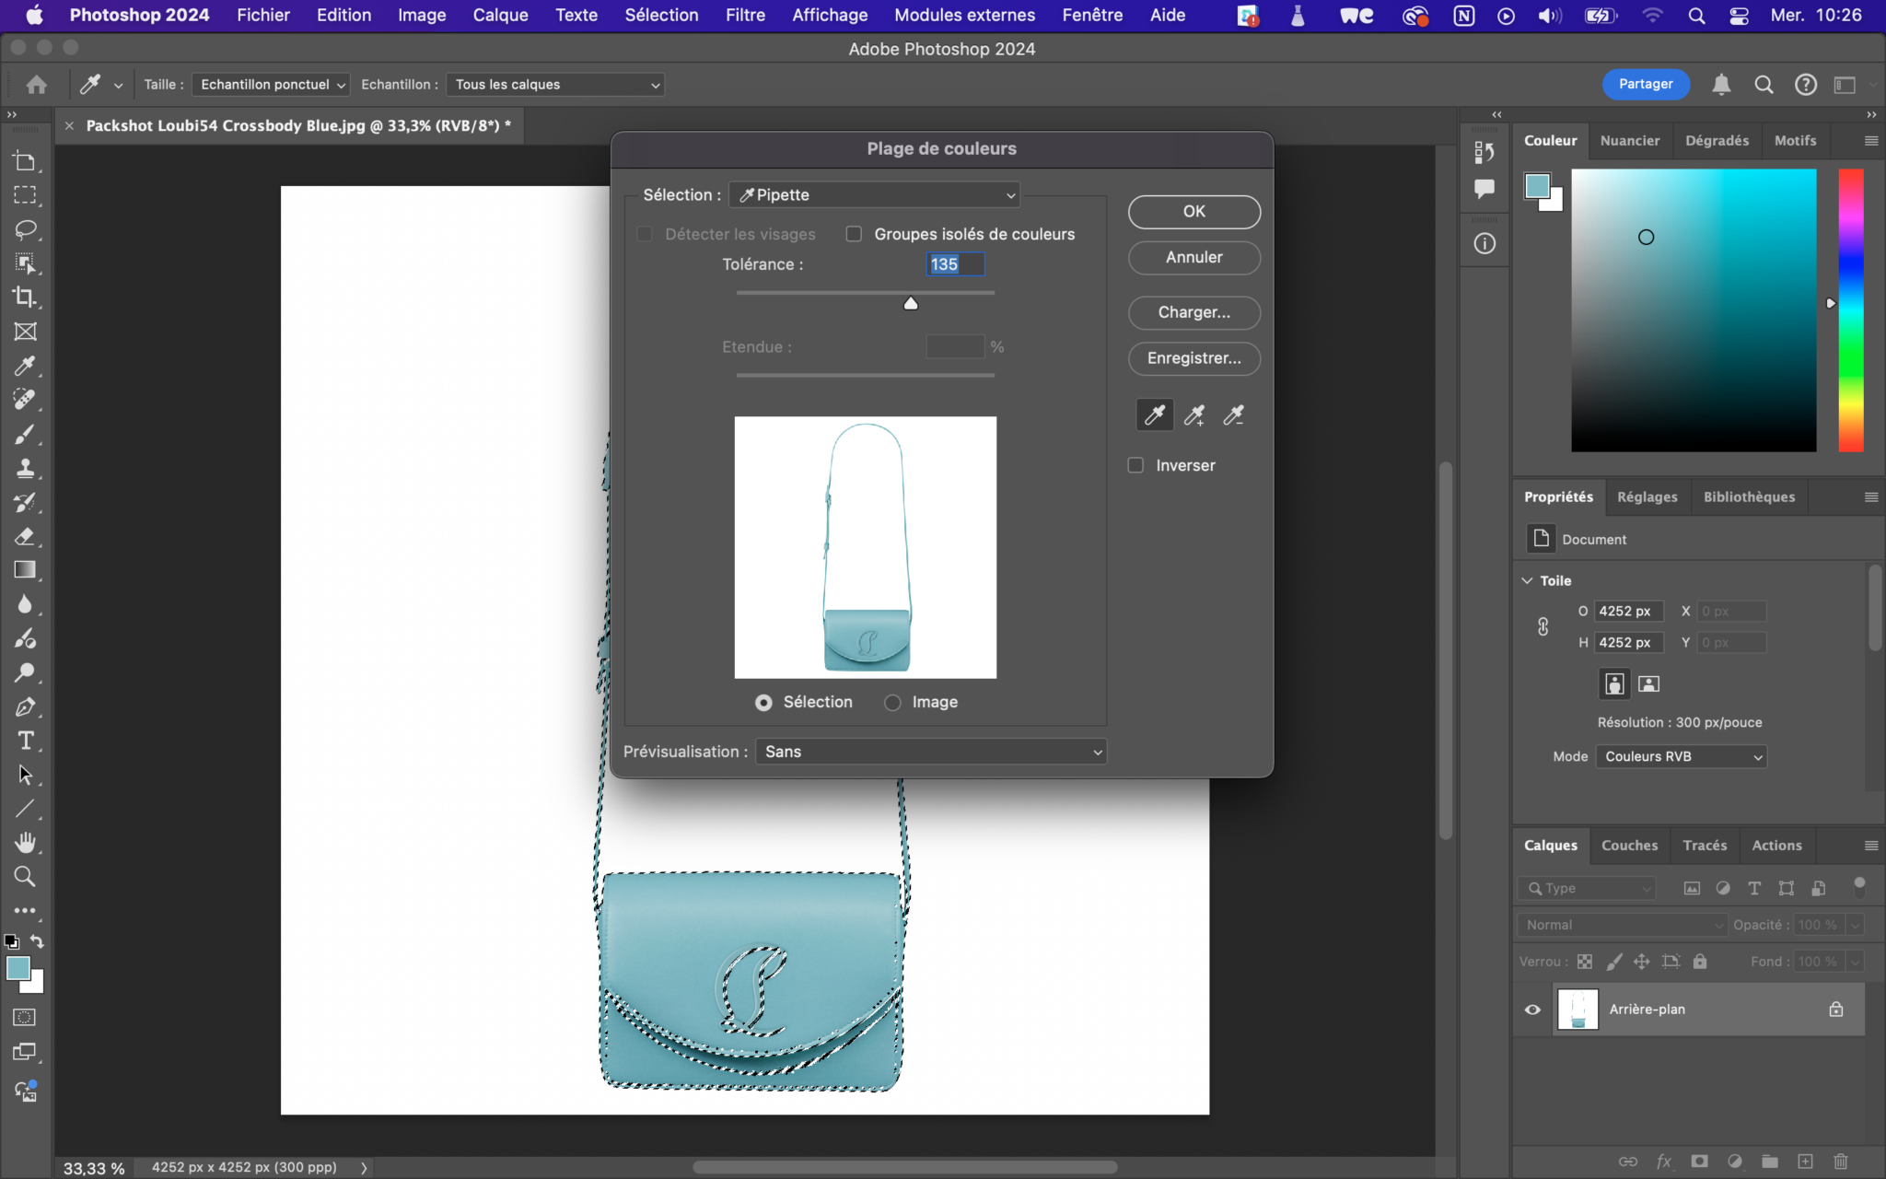Open the Calque menu

500,16
